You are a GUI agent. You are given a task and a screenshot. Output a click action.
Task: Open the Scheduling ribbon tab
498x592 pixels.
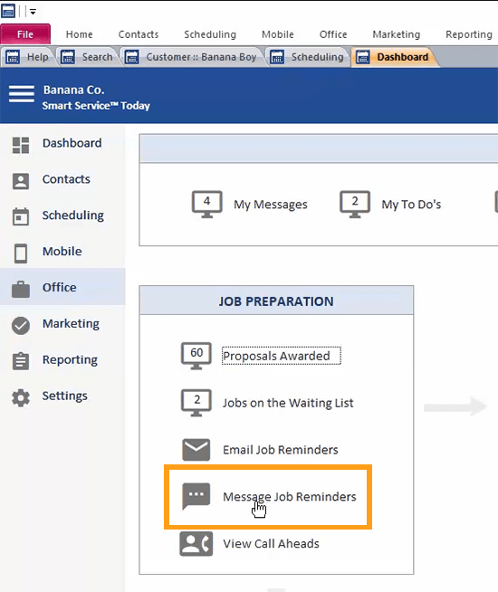[x=210, y=34]
